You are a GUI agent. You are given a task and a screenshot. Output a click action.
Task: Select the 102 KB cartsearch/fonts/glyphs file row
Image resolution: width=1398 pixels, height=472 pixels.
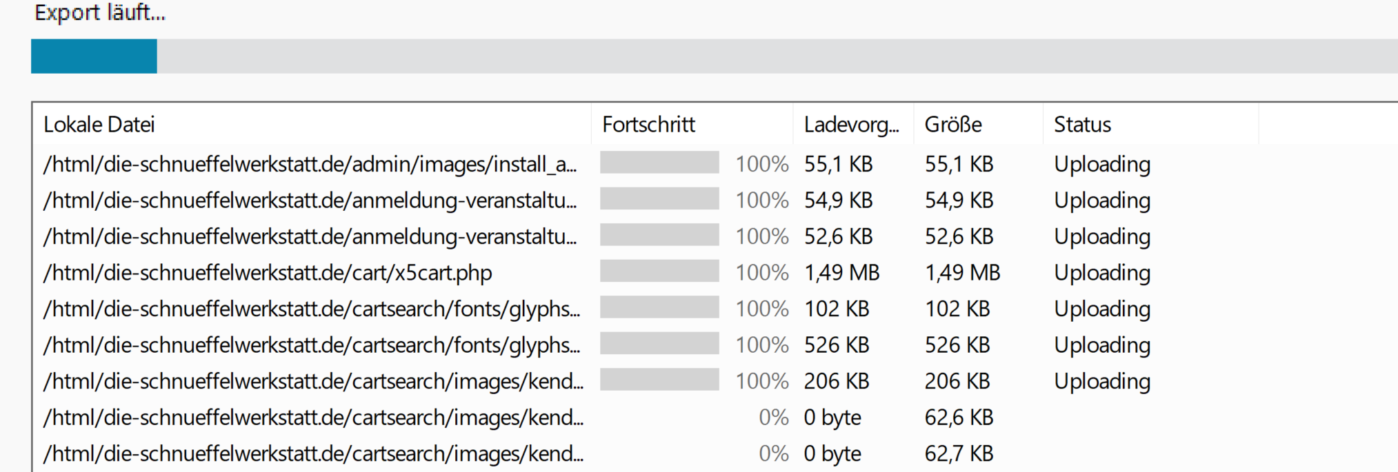[311, 309]
